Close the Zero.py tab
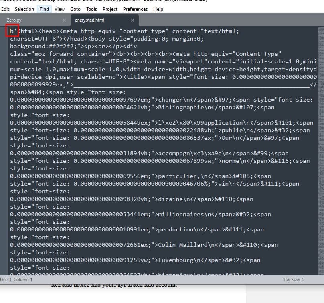This screenshot has height=303, width=324. [x=64, y=20]
